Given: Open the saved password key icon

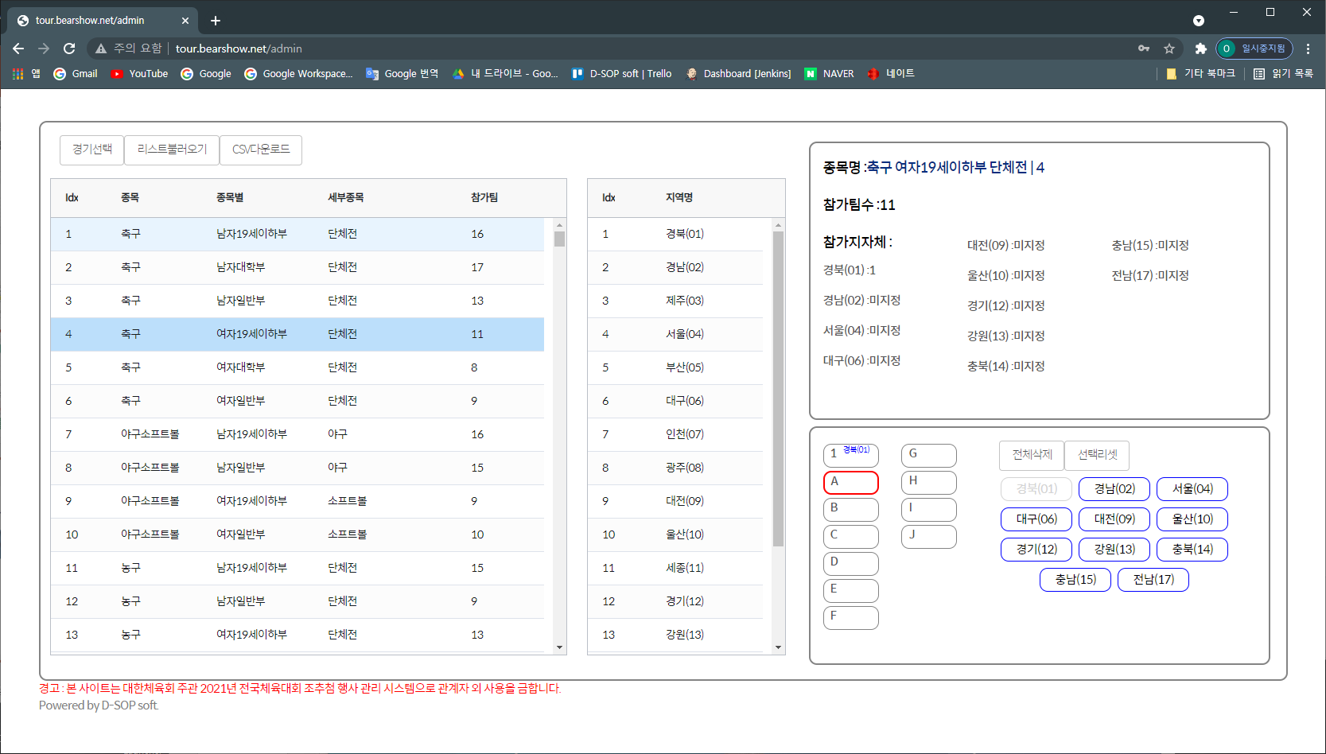Looking at the screenshot, I should (x=1144, y=49).
